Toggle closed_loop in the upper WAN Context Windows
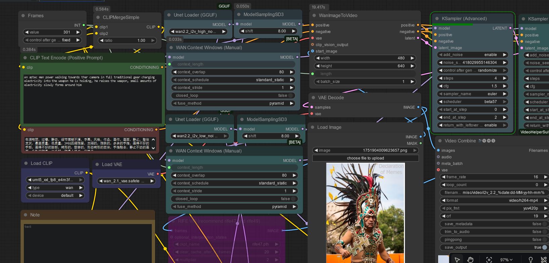Viewport: 549px width, 263px height. tap(290, 95)
